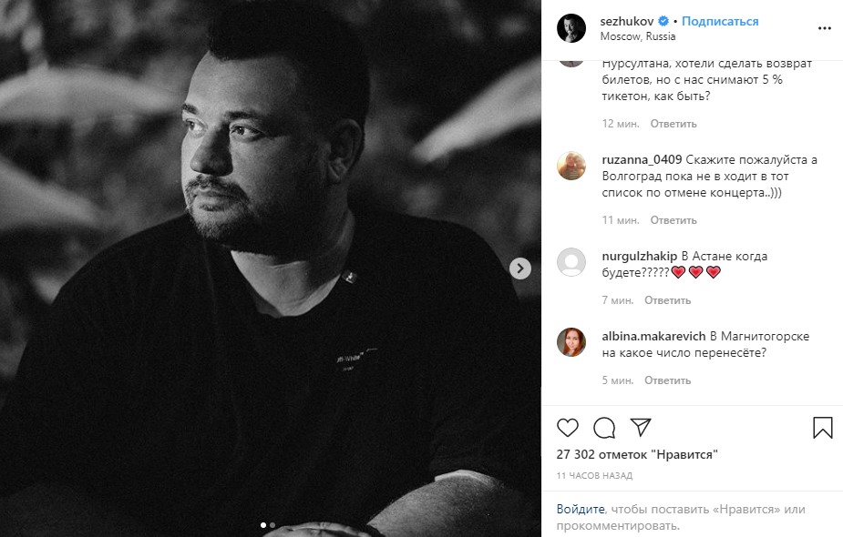The image size is (843, 537).
Task: Reply to albina.makarevich comment
Action: pos(667,380)
